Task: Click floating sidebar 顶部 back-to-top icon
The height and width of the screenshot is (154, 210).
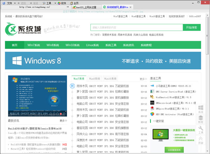Action: (201, 140)
